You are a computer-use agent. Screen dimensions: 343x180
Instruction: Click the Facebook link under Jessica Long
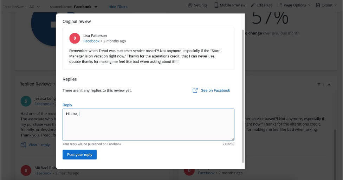[x=43, y=104]
